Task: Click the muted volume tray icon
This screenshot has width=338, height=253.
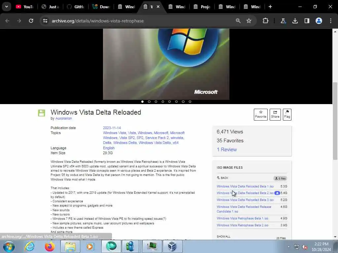Action: 305,247
